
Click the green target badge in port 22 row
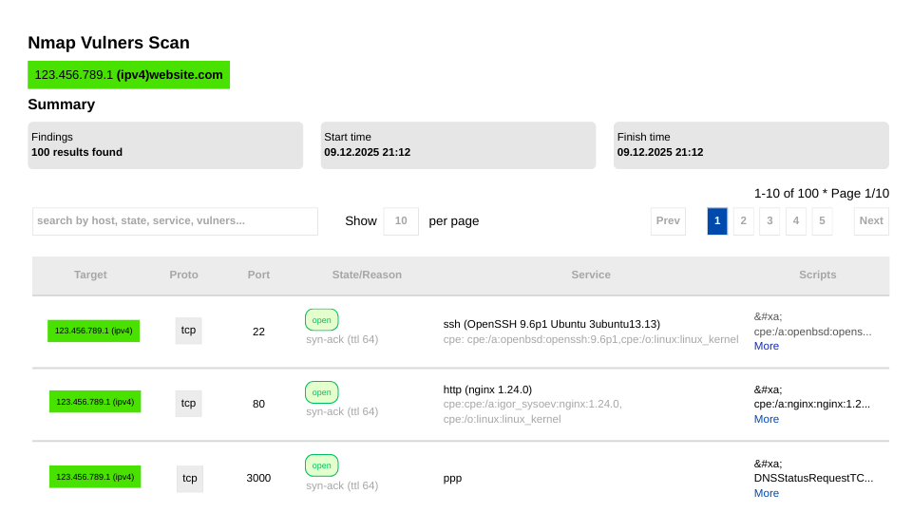[x=94, y=331]
